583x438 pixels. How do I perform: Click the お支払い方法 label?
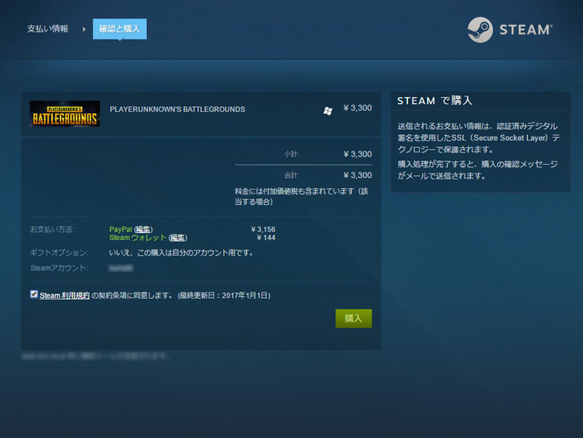52,230
